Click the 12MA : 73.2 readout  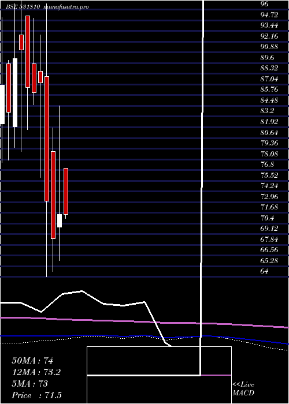38,372
